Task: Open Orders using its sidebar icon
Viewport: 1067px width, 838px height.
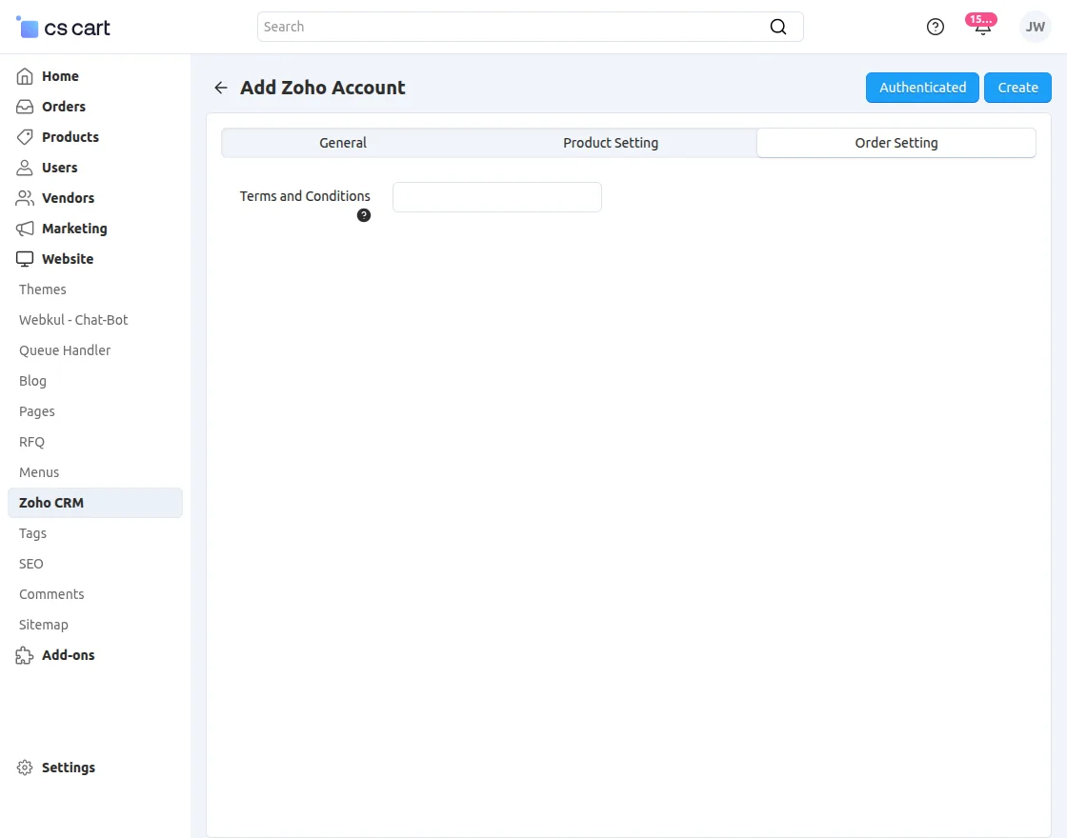Action: (23, 107)
